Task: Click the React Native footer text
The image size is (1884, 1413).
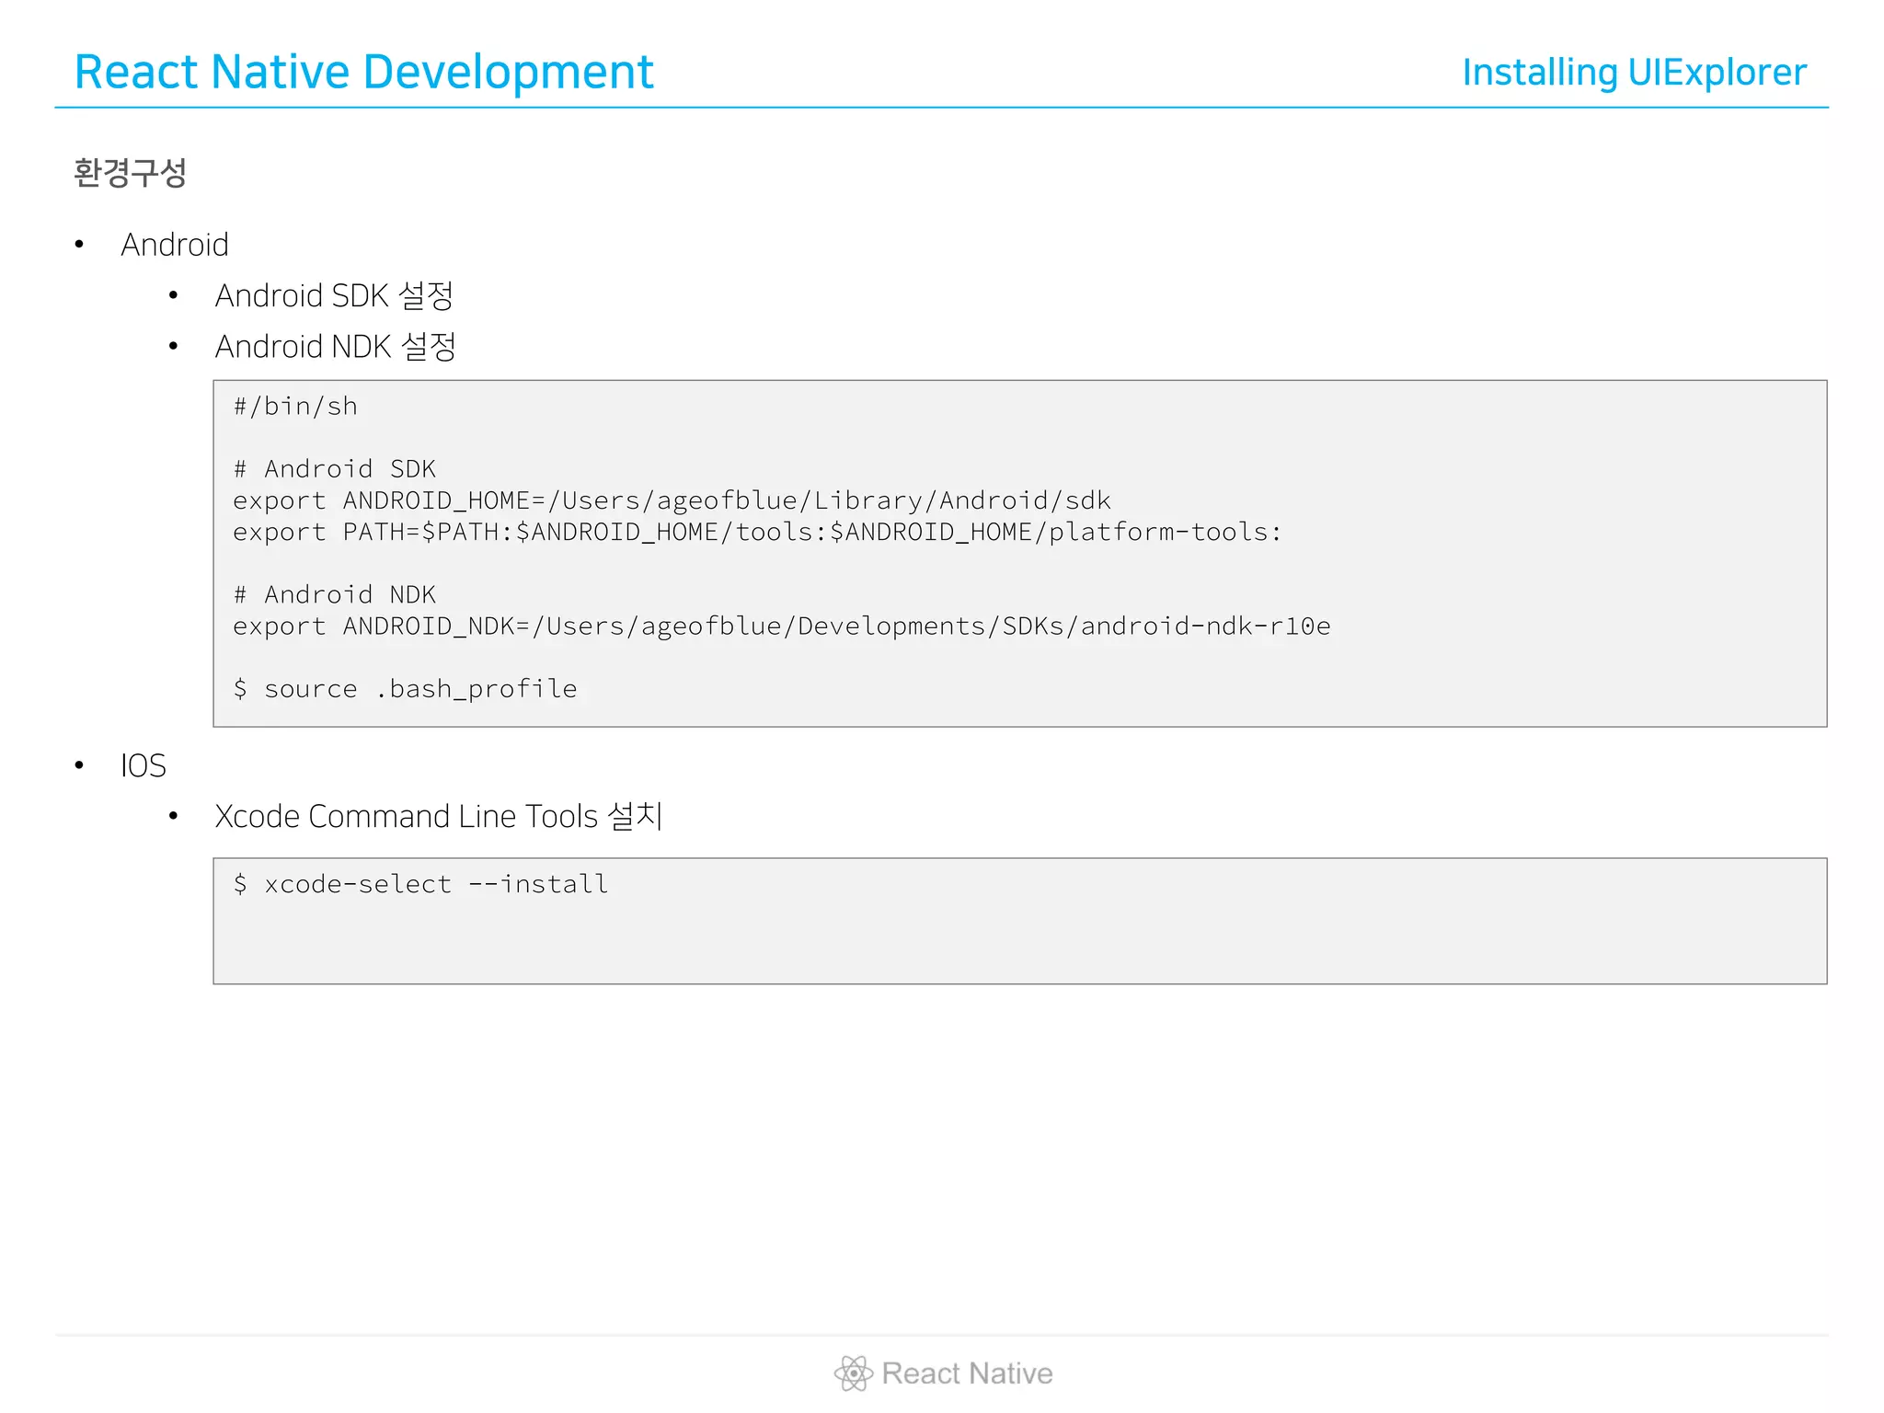Action: click(967, 1373)
